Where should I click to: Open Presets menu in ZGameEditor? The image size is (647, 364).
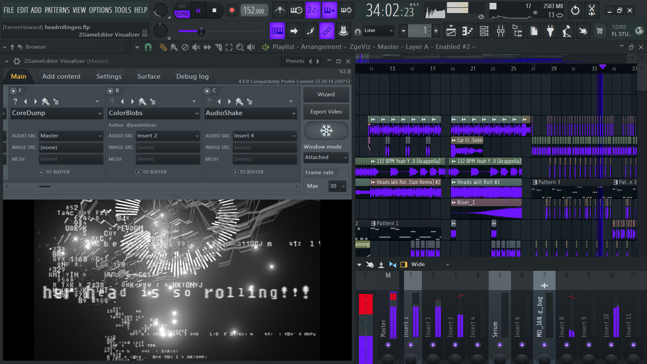(295, 61)
